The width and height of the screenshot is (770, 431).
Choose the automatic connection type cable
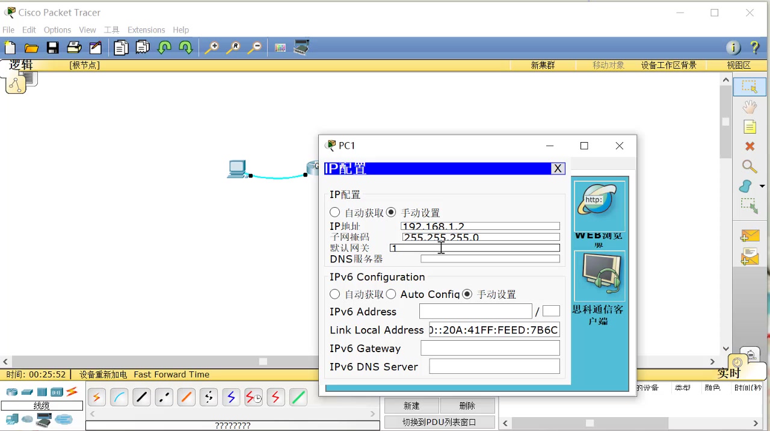tap(96, 397)
